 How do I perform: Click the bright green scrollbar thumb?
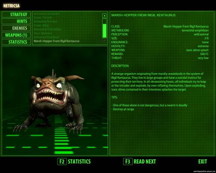coord(105,31)
